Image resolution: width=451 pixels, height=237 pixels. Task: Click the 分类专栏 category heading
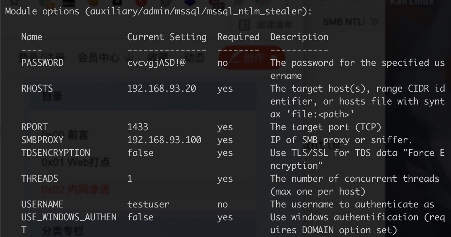(x=63, y=230)
